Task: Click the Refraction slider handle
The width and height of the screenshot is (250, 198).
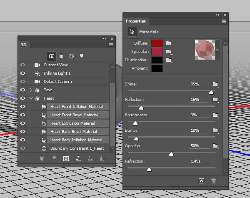Action: tap(149, 169)
